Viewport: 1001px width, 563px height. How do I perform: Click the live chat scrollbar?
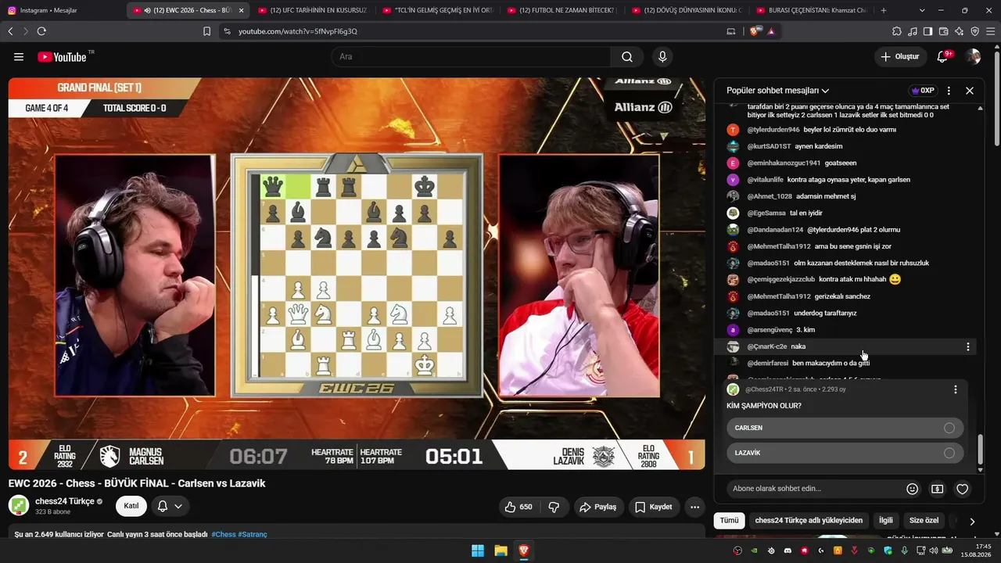981,448
